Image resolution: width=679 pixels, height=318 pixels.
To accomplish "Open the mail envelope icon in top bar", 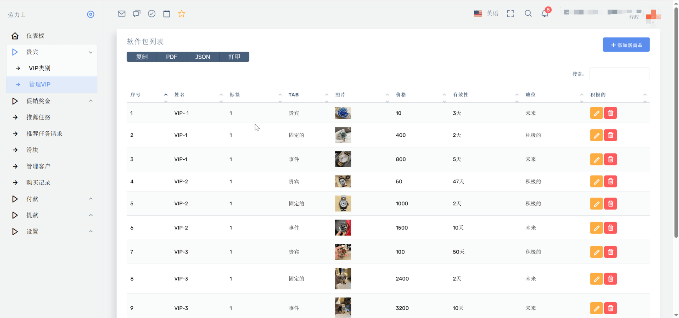I will (121, 14).
